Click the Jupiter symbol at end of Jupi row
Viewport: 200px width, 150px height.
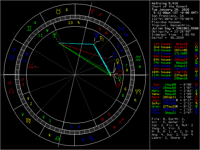[197, 100]
